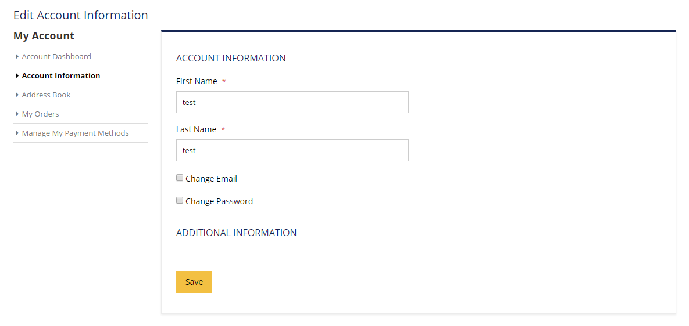
Task: Open the Account Dashboard page
Action: click(56, 56)
